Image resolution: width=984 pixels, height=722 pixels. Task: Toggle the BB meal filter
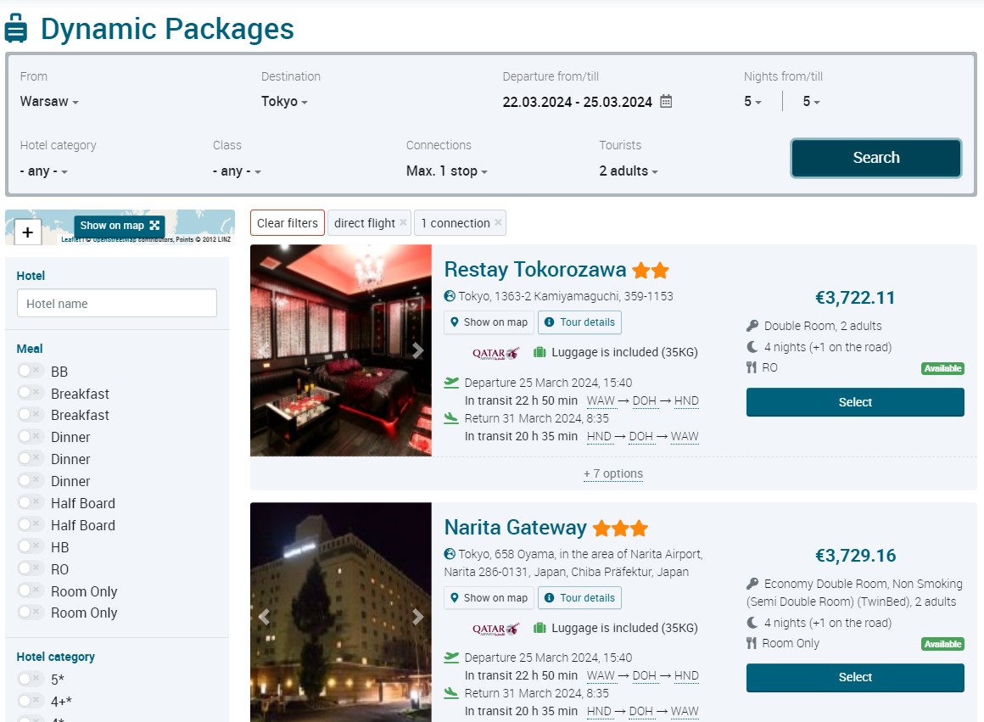point(31,371)
